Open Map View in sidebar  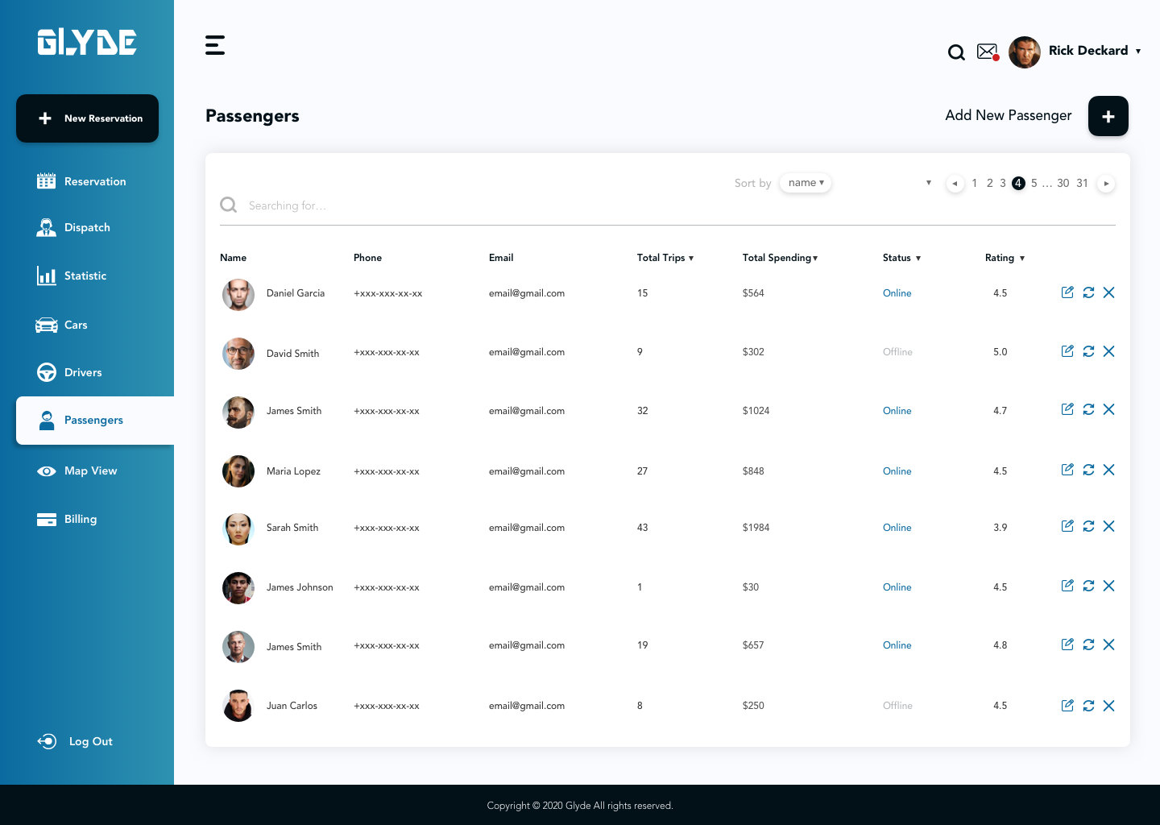[77, 471]
